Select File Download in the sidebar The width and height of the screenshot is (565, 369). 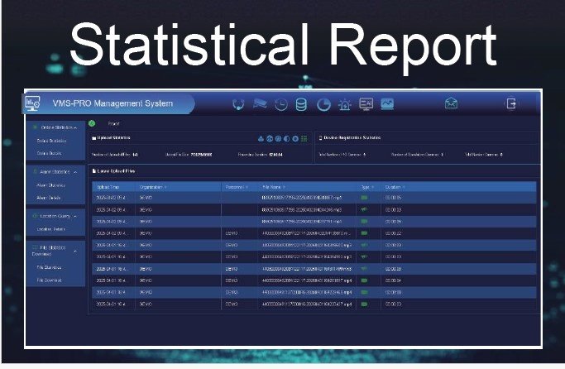(x=50, y=280)
